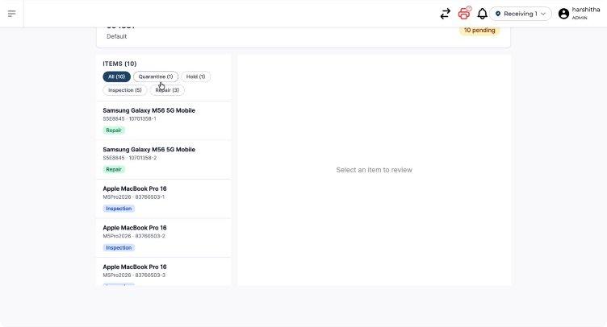
Task: Toggle the Inspection (5) filter
Action: point(124,90)
